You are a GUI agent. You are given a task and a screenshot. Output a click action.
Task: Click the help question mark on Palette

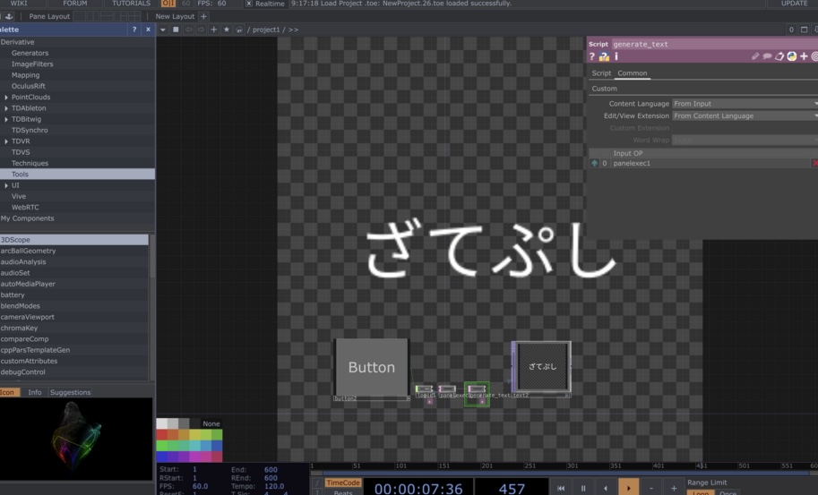point(134,30)
